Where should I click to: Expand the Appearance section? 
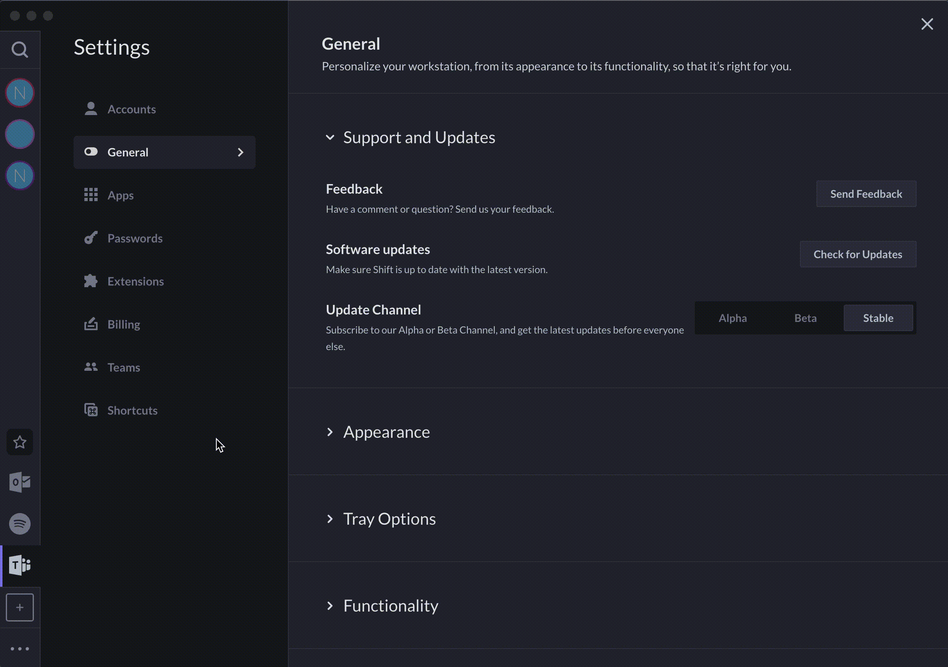(330, 432)
